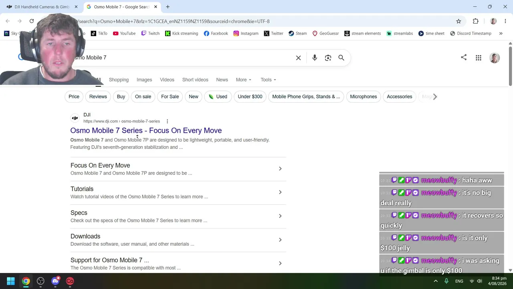The width and height of the screenshot is (513, 289).
Task: Open the Tools dropdown
Action: coord(268,79)
